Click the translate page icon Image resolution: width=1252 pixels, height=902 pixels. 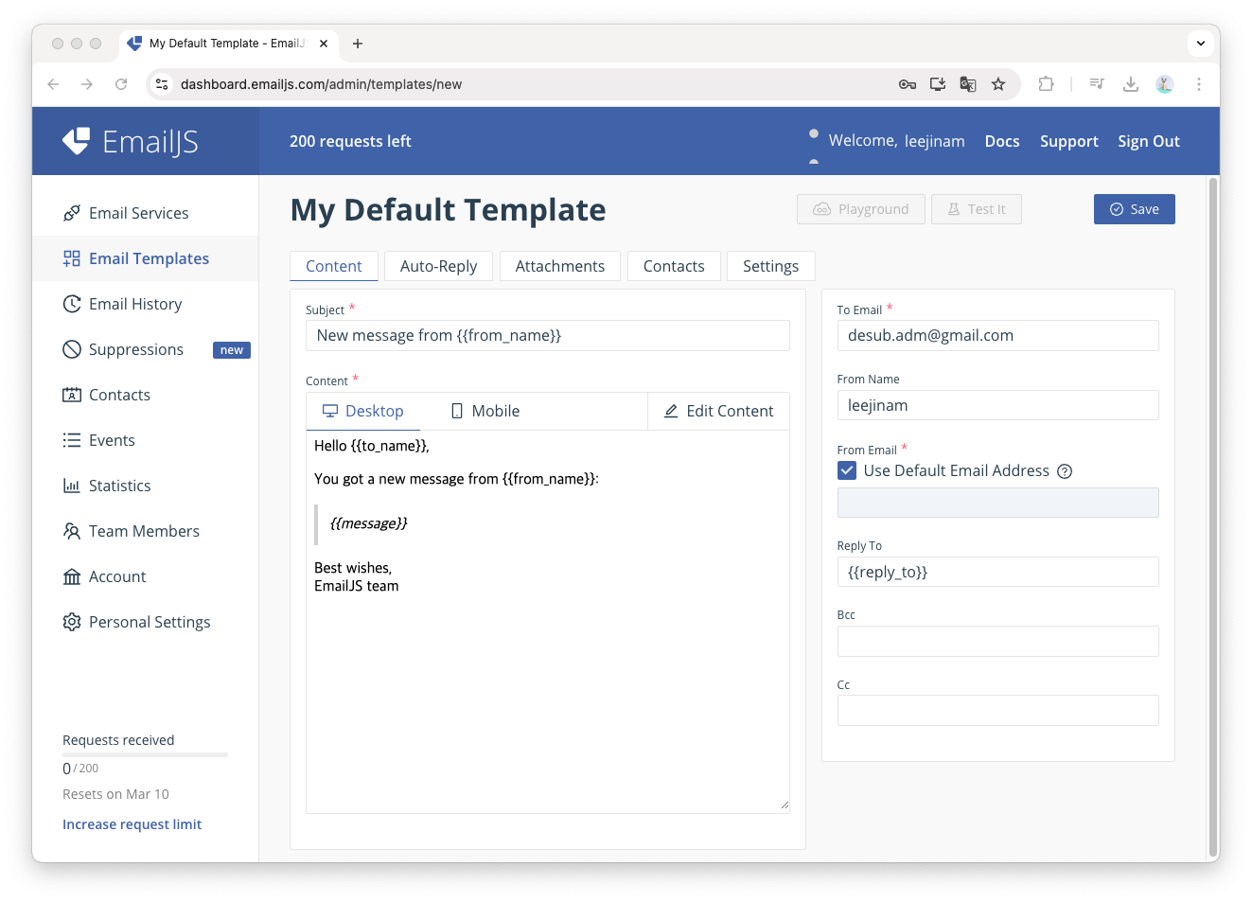point(968,84)
